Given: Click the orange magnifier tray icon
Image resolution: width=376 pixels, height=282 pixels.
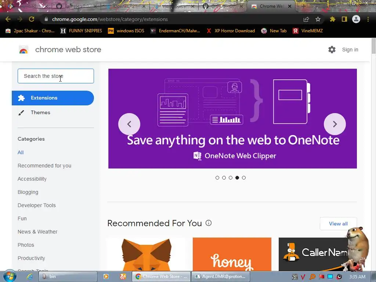Looking at the screenshot, I should coord(312,277).
